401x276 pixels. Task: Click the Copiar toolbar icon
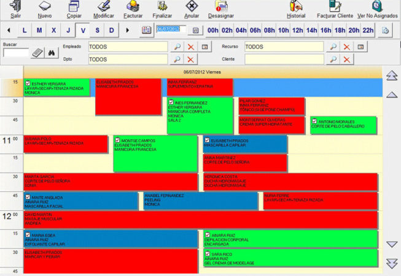click(x=74, y=6)
